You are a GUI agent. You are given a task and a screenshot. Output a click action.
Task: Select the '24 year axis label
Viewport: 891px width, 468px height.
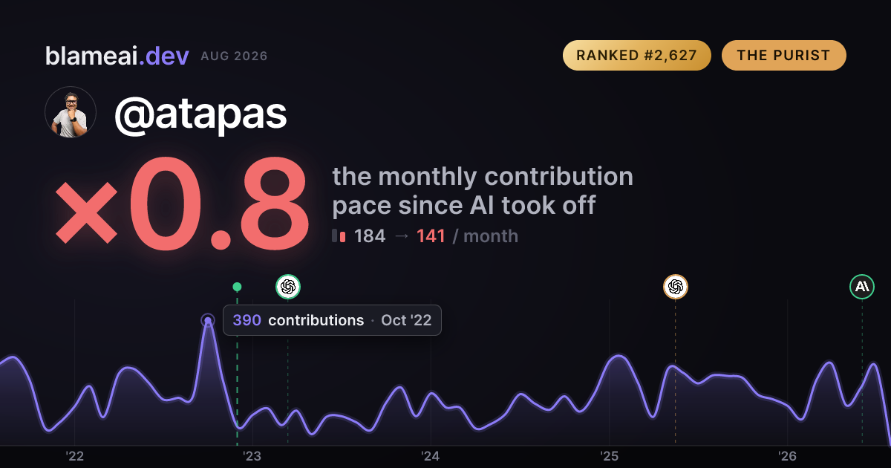[431, 456]
